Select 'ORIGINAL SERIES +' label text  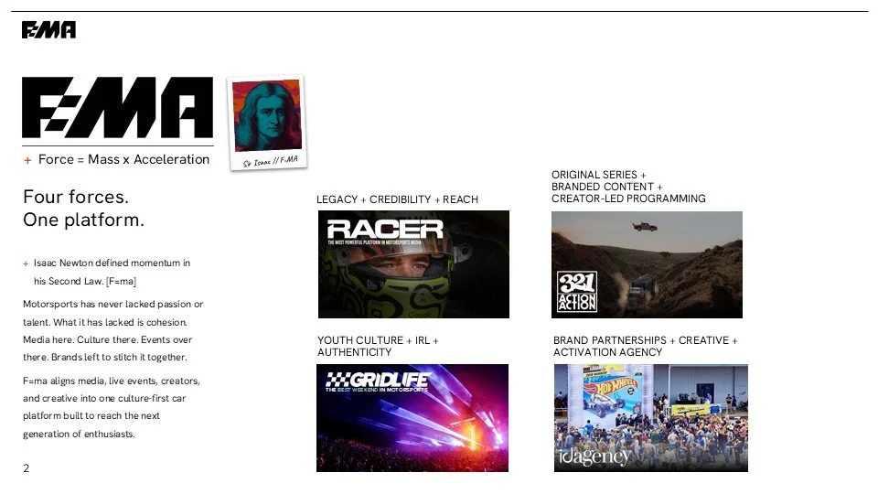(x=598, y=175)
